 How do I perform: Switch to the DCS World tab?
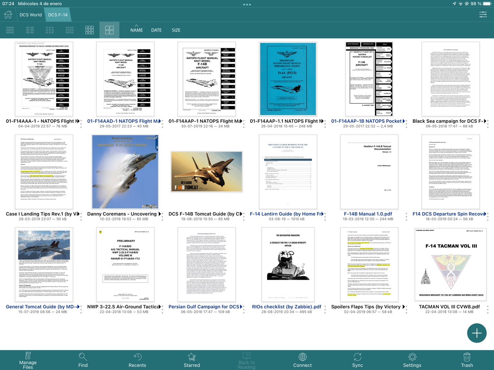(30, 15)
